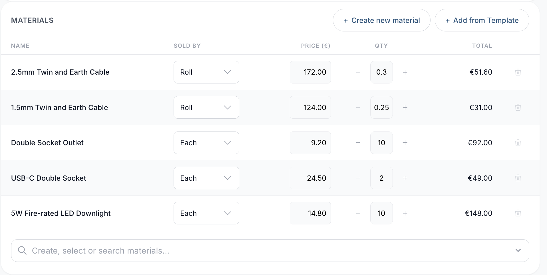Focus the Create, select or search materials field
This screenshot has width=547, height=275.
point(270,250)
